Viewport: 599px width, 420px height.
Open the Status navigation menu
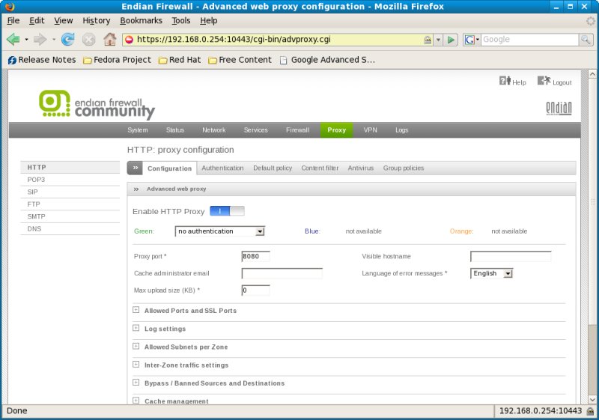pyautogui.click(x=175, y=130)
